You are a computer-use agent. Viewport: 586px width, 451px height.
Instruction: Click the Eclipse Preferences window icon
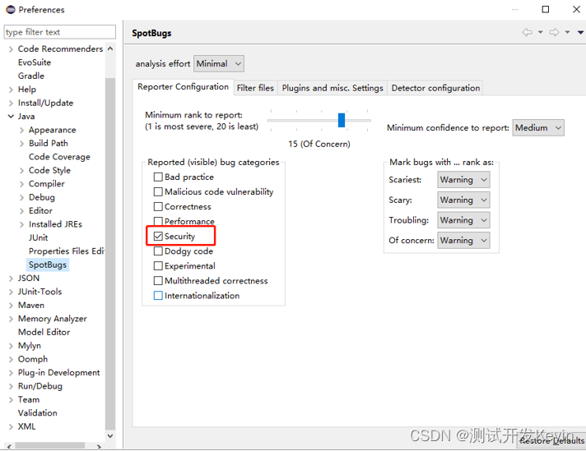point(11,9)
